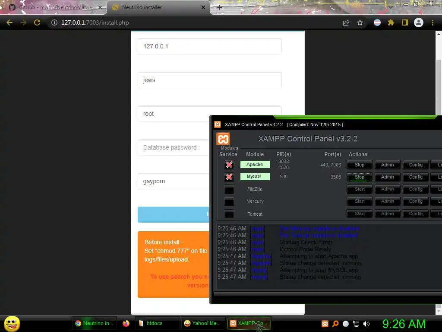The height and width of the screenshot is (332, 442).
Task: Launch Firefox from the taskbar
Action: pyautogui.click(x=126, y=323)
